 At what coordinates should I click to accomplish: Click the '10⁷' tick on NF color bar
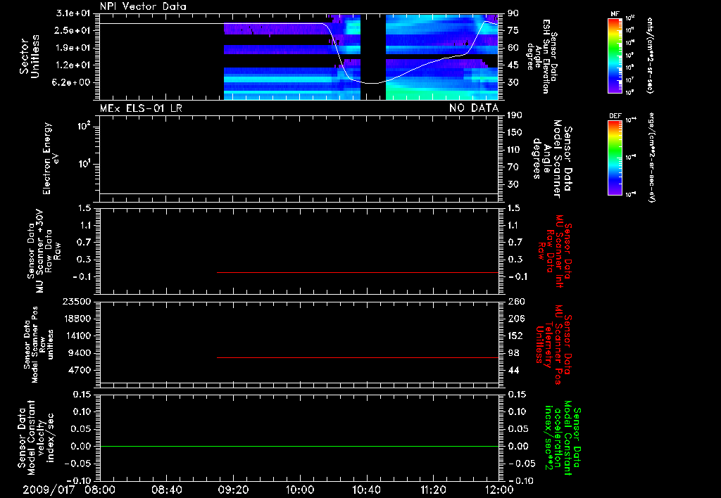630,80
